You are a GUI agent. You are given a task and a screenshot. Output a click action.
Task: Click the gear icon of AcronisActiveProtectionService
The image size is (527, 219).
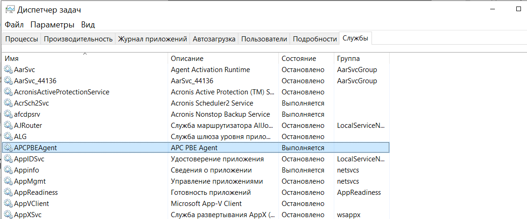click(8, 92)
